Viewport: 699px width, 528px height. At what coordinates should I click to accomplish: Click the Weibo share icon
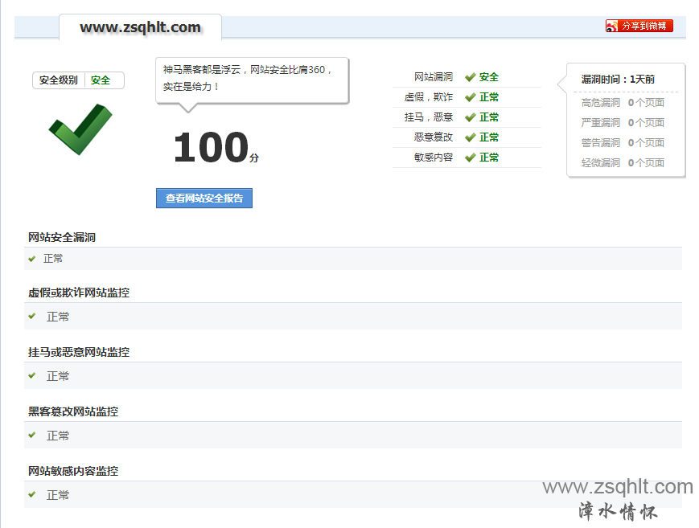click(612, 26)
